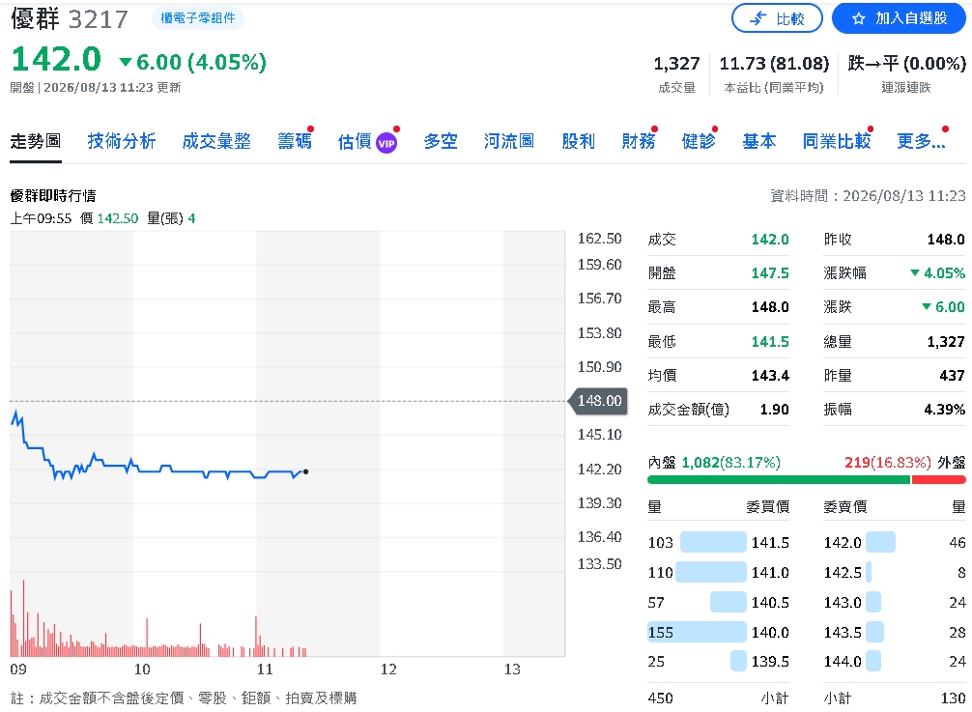The width and height of the screenshot is (972, 712).
Task: Click the red 外盤 ratio bar
Action: click(x=938, y=479)
